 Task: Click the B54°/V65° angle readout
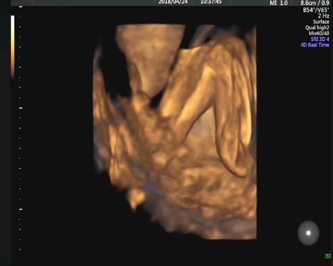pyautogui.click(x=316, y=10)
